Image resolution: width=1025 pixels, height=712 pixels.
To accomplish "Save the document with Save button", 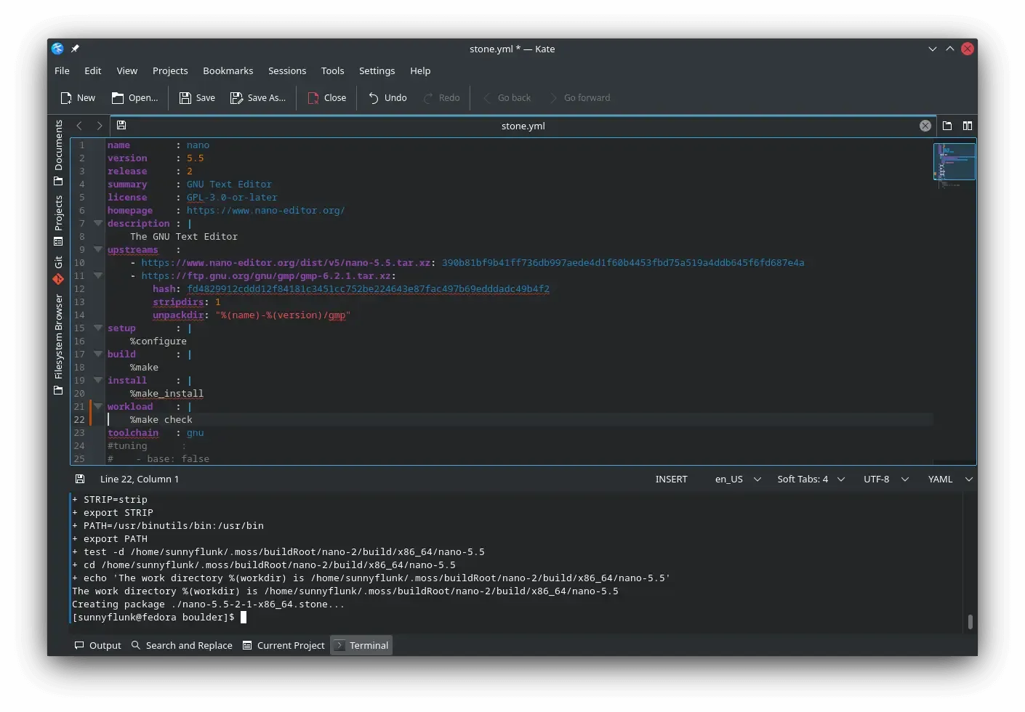I will click(197, 98).
